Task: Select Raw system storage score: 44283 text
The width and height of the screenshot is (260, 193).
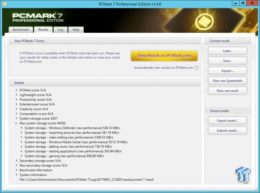Action: click(x=42, y=123)
